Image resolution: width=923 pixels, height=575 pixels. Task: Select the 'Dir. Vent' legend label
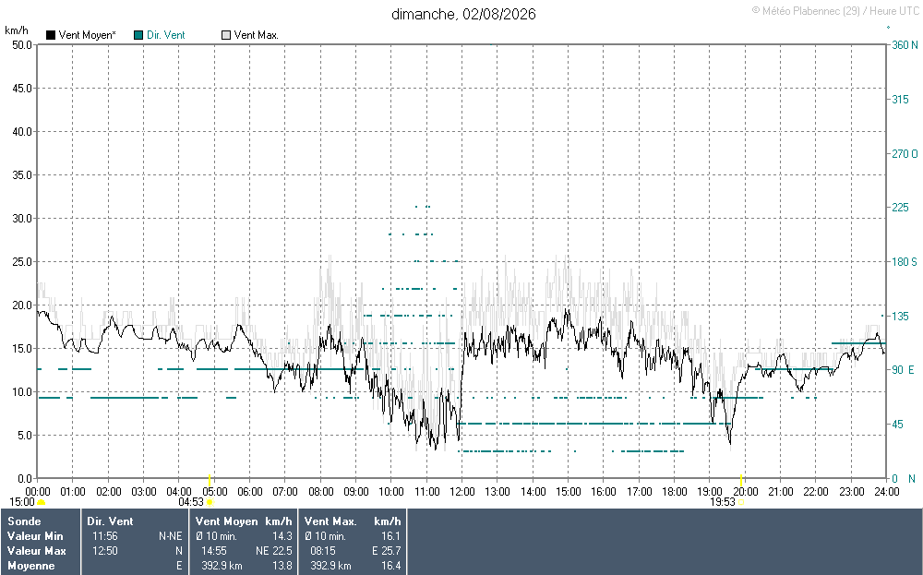pos(166,35)
